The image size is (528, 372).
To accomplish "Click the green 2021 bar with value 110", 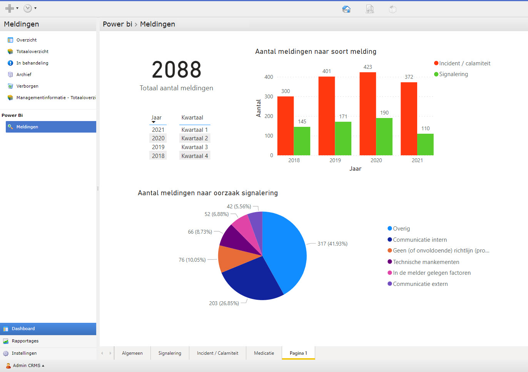I will click(x=426, y=144).
